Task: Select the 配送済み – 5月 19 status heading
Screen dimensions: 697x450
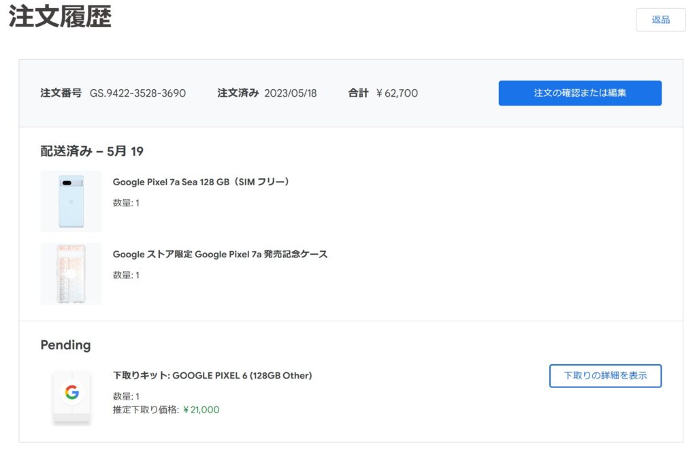Action: click(92, 151)
